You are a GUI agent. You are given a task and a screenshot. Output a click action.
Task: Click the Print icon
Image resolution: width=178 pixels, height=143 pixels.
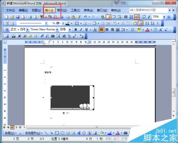pyautogui.click(x=30, y=17)
